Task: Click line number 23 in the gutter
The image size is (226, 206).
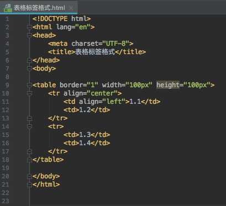Action: click(5, 201)
